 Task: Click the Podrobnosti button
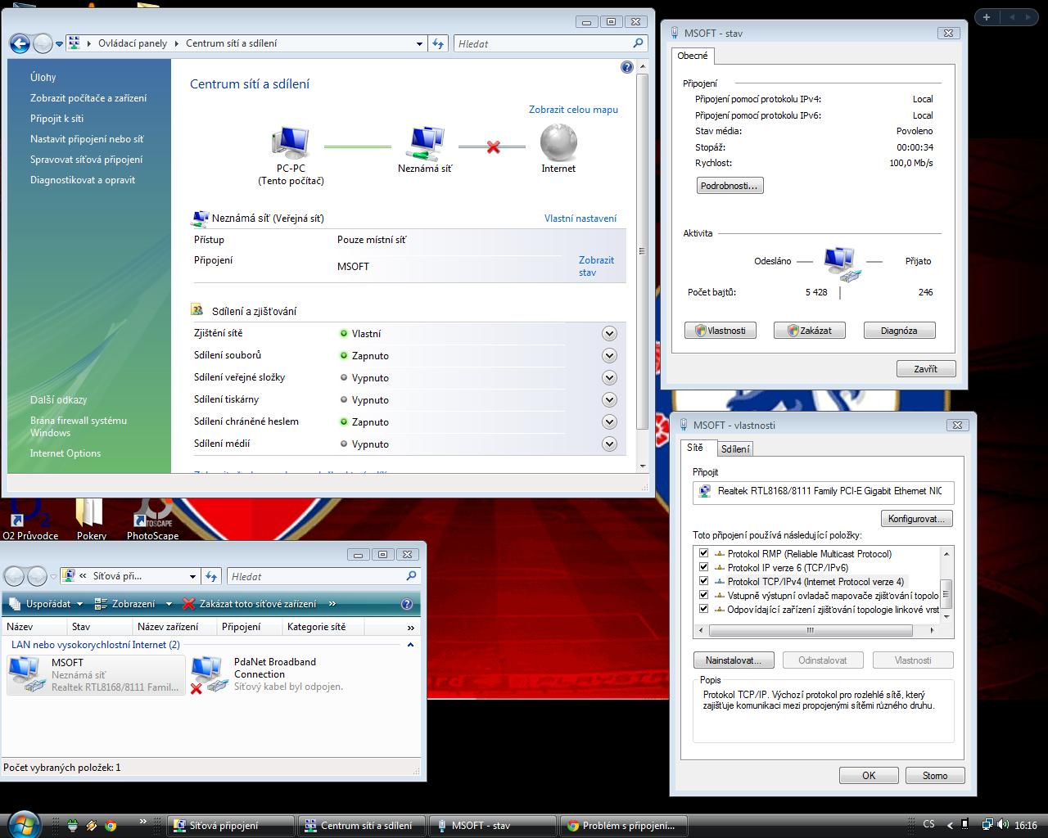click(x=730, y=186)
